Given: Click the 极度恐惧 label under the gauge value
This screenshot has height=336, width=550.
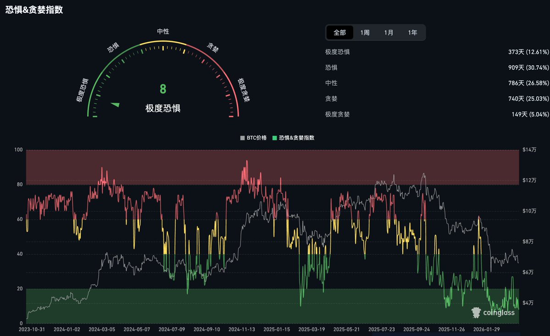Looking at the screenshot, I should tap(163, 108).
